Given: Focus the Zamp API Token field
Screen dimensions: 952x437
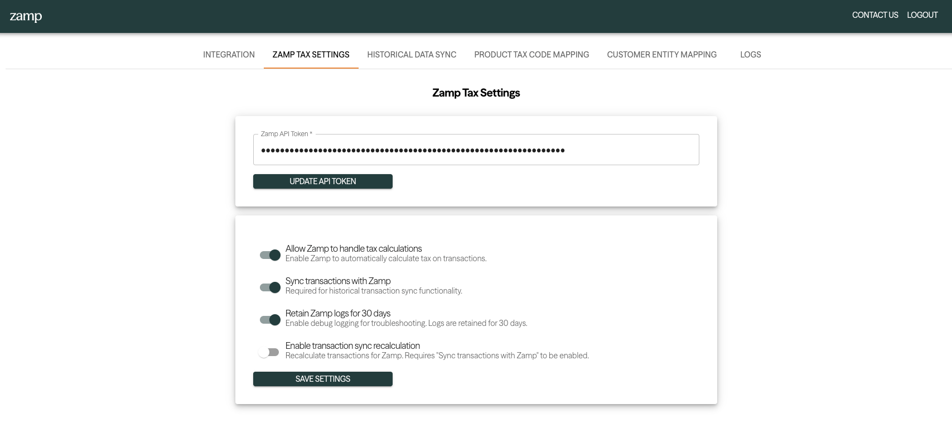Looking at the screenshot, I should (476, 150).
